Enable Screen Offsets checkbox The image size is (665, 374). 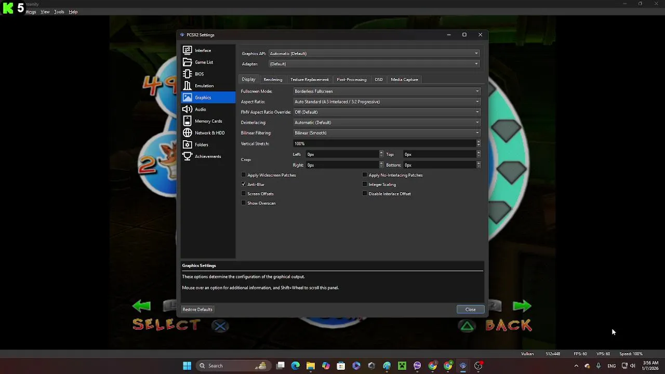point(244,194)
